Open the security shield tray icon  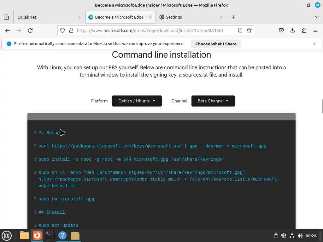coord(284,236)
